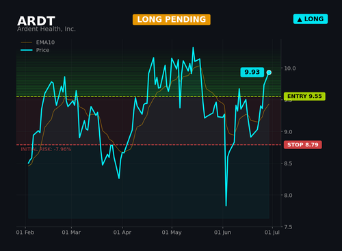Select the ENTRY 9.55 level tag
Image resolution: width=342 pixels, height=251 pixels.
tap(304, 96)
